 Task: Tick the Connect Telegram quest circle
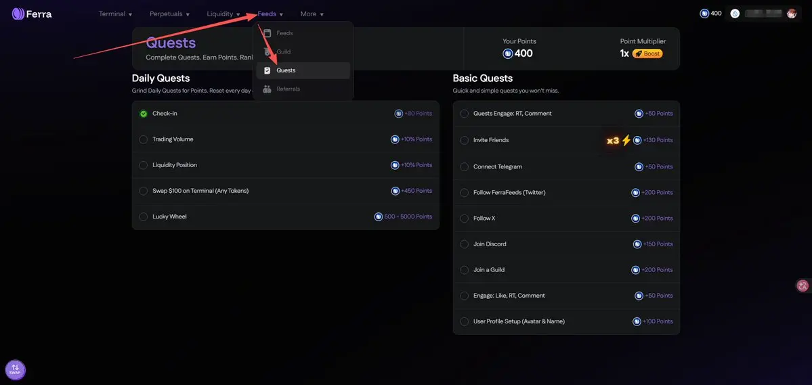coord(464,166)
